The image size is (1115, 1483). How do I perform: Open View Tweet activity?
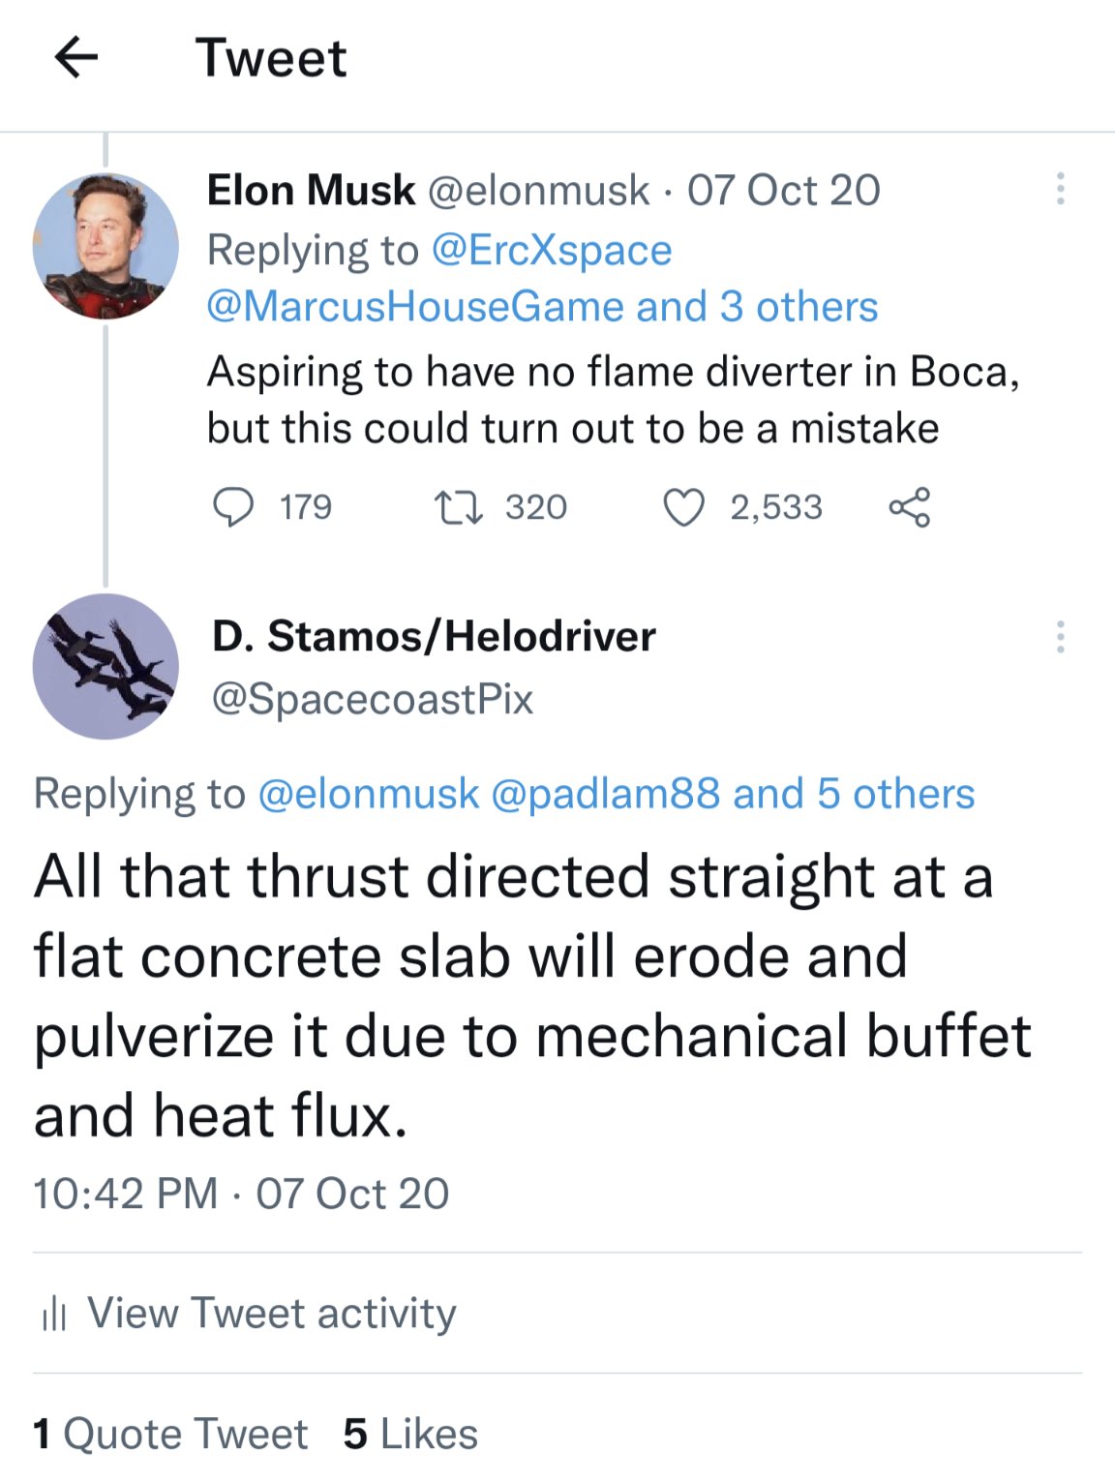(x=272, y=1314)
